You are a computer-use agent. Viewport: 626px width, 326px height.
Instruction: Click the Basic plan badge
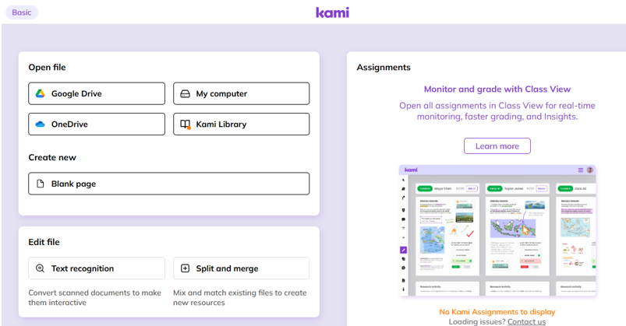point(22,12)
